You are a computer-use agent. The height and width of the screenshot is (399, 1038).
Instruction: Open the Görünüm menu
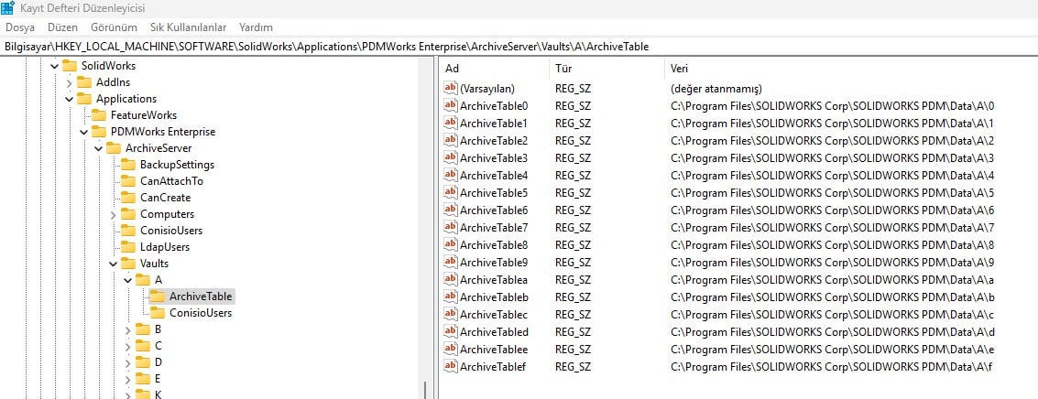coord(114,27)
